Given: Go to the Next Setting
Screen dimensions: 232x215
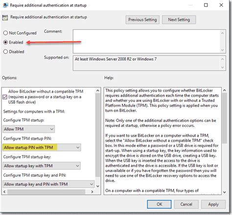Looking at the screenshot, I should coord(179,20).
